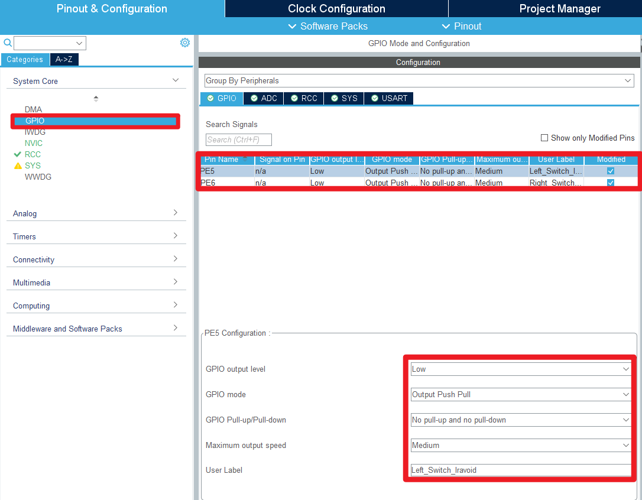
Task: Switch to Clock Configuration tab
Action: pyautogui.click(x=336, y=9)
